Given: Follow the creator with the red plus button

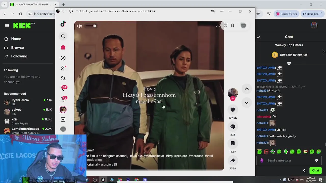Looking at the screenshot, I should coord(233,99).
